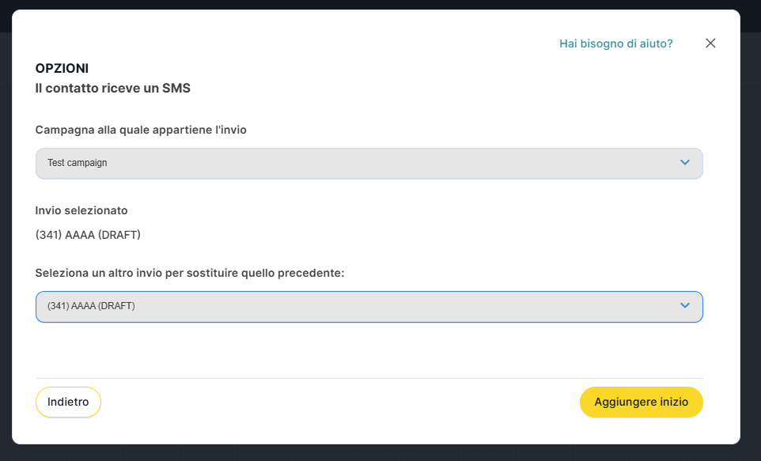Viewport: 761px width, 461px height.
Task: Click the empty footer space between Indietro and Aggiungere inizio
Action: click(340, 402)
